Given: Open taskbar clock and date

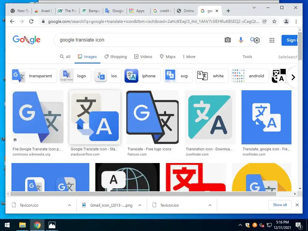Looking at the screenshot, I should click(282, 225).
